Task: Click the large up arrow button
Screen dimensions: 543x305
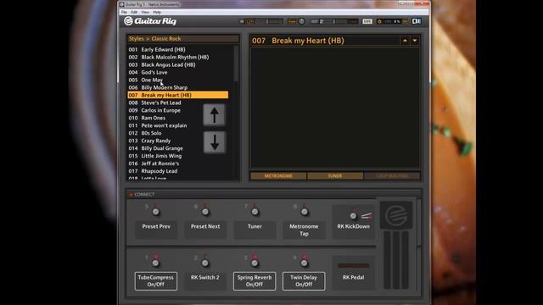Action: pyautogui.click(x=215, y=115)
